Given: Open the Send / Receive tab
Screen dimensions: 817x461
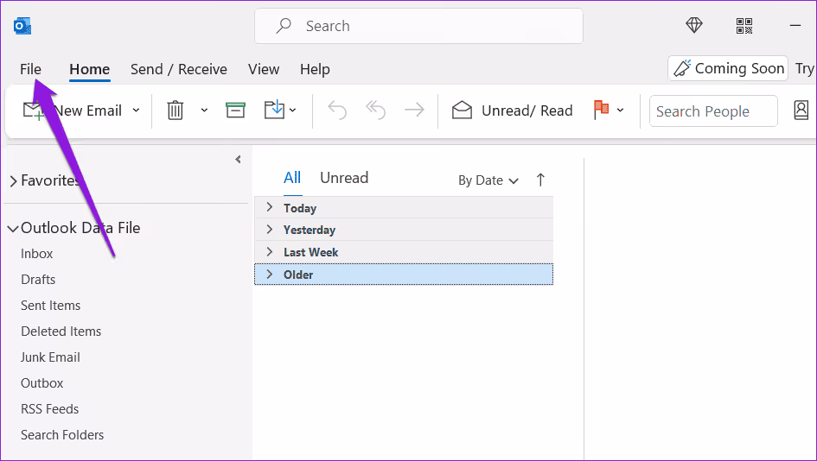Looking at the screenshot, I should pyautogui.click(x=179, y=69).
